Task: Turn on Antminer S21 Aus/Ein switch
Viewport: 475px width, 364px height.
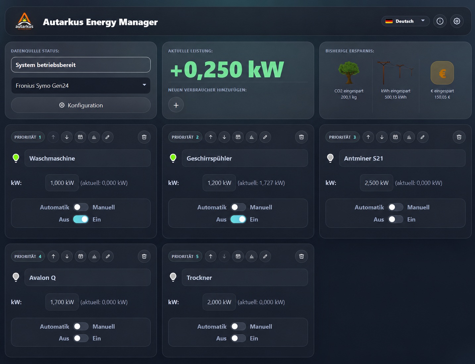Action: [395, 219]
